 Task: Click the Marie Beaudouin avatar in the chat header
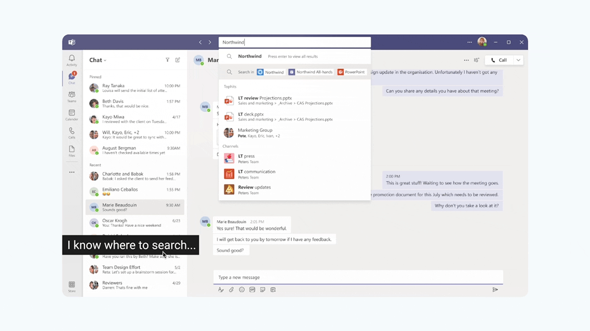coord(199,60)
